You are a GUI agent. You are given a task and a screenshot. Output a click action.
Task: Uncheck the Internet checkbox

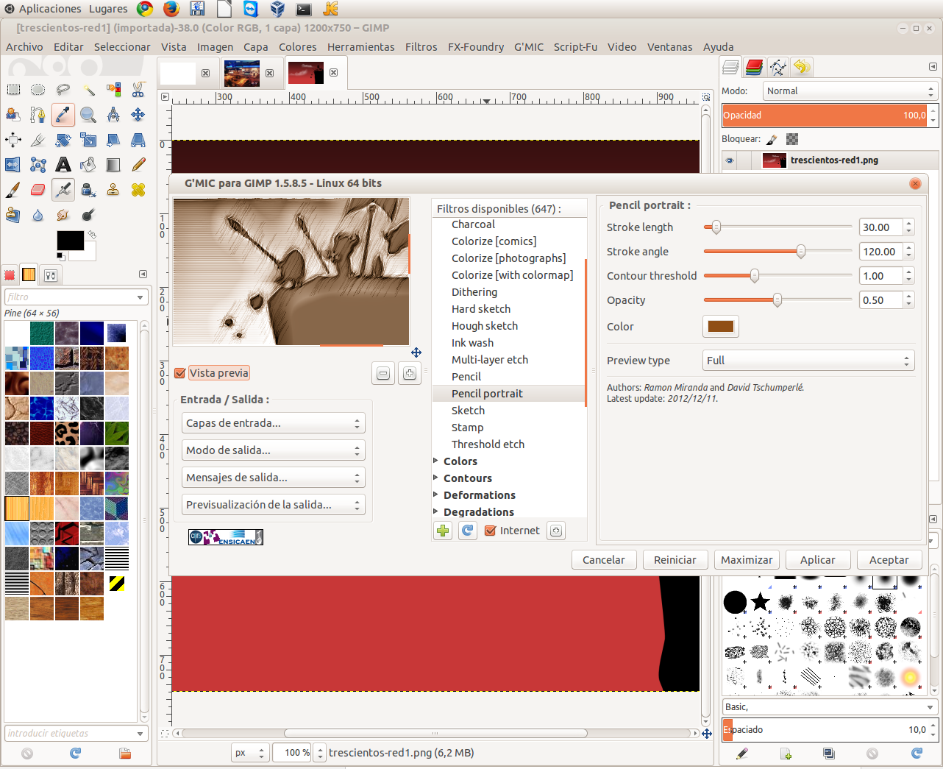coord(491,531)
